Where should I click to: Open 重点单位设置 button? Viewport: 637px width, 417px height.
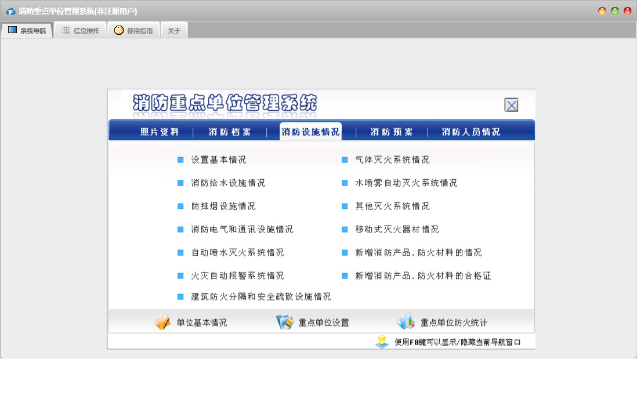pyautogui.click(x=323, y=323)
